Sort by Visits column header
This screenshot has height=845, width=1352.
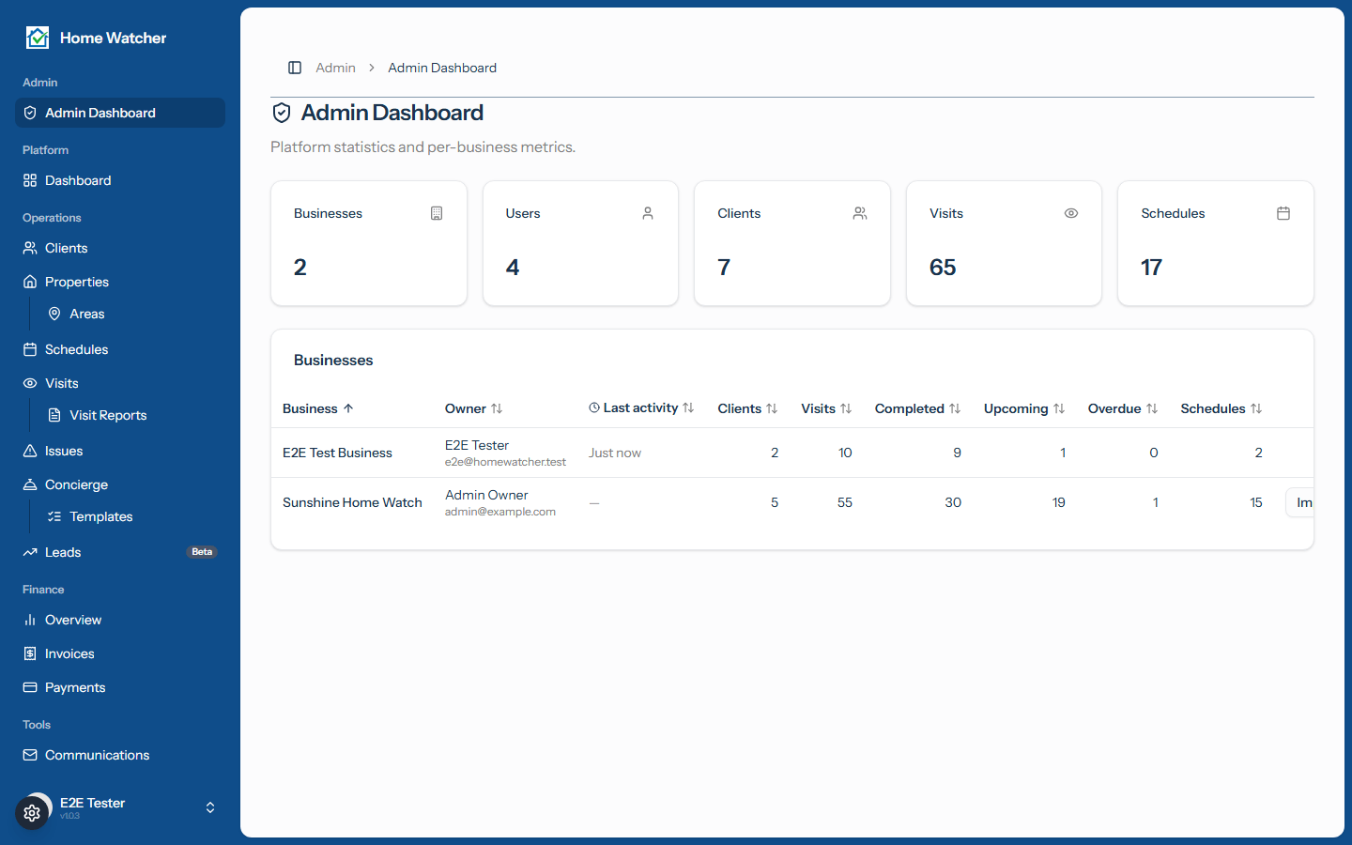tap(826, 408)
